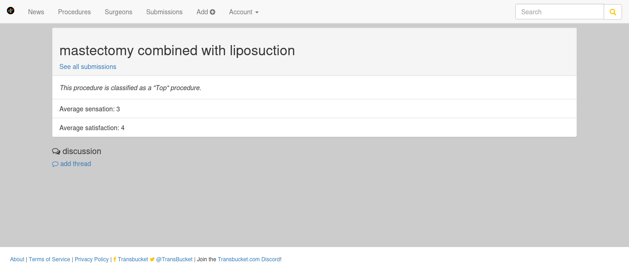Open the Submissions nav item
The height and width of the screenshot is (270, 629).
pyautogui.click(x=164, y=12)
